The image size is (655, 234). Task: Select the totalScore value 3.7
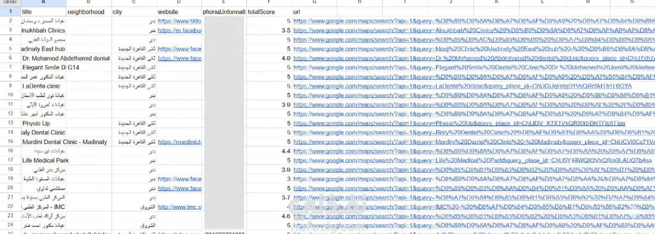(269, 197)
